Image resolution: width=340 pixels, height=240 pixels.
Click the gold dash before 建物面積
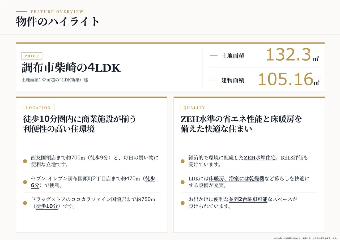tap(214, 80)
